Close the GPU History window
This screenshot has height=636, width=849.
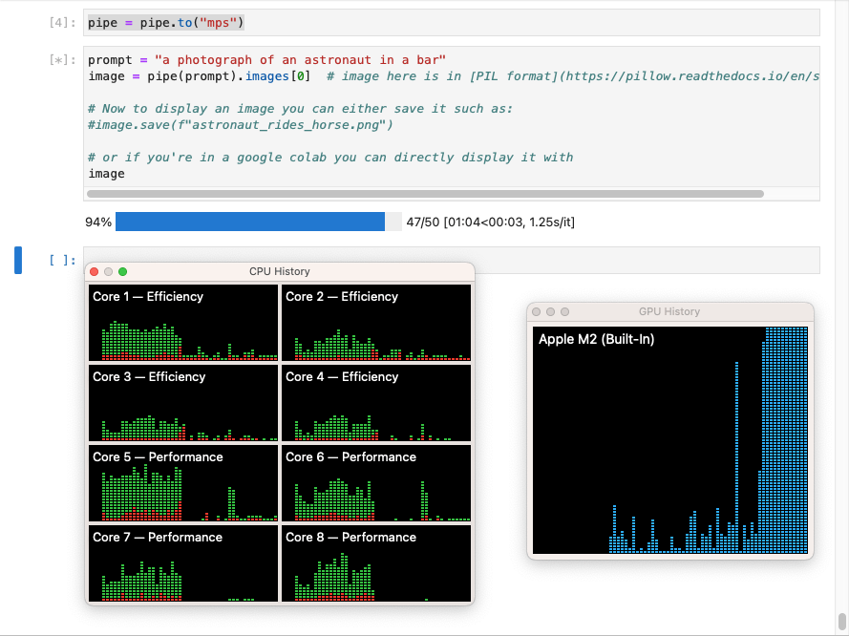pyautogui.click(x=538, y=312)
